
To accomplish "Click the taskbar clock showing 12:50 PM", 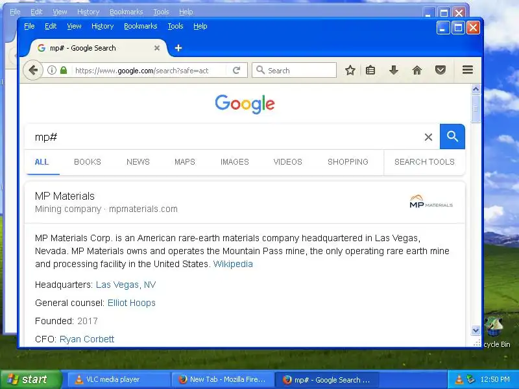I will pyautogui.click(x=495, y=379).
